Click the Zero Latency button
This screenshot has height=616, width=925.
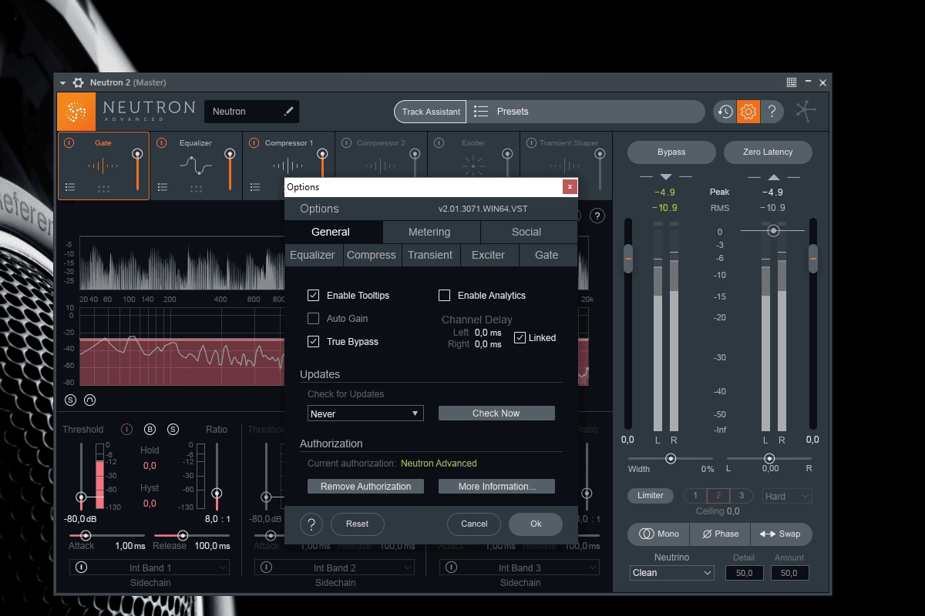[768, 152]
